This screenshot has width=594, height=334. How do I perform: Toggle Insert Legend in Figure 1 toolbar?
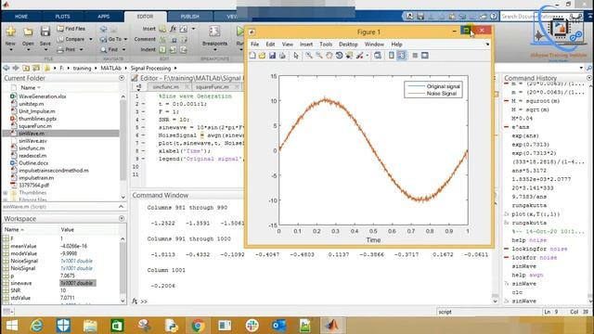(x=401, y=56)
